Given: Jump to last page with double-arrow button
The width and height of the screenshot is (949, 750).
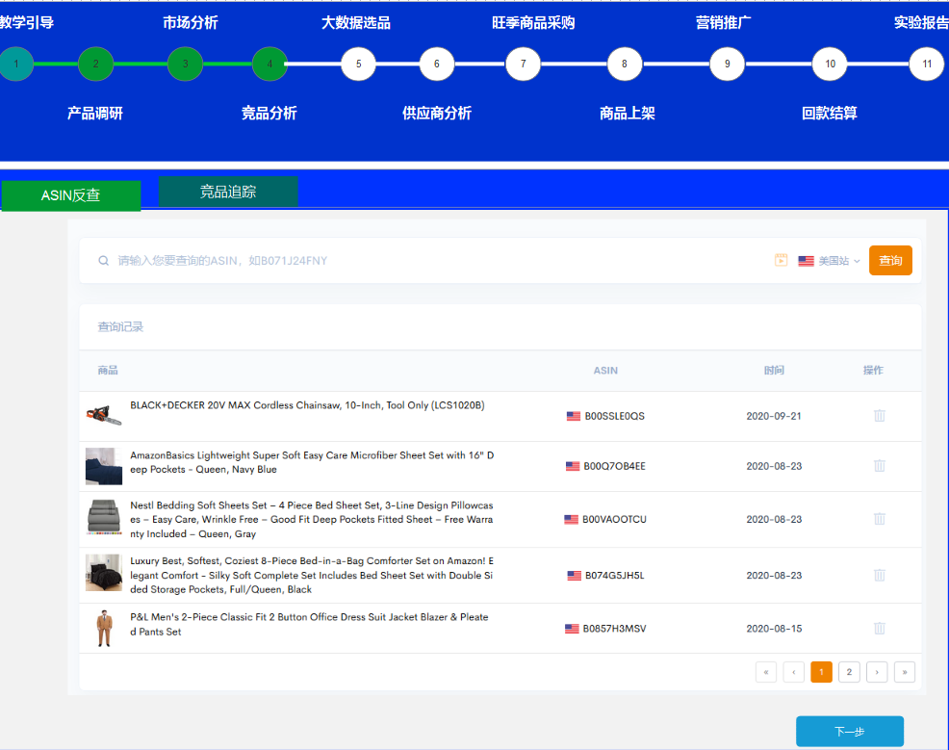Looking at the screenshot, I should click(904, 672).
